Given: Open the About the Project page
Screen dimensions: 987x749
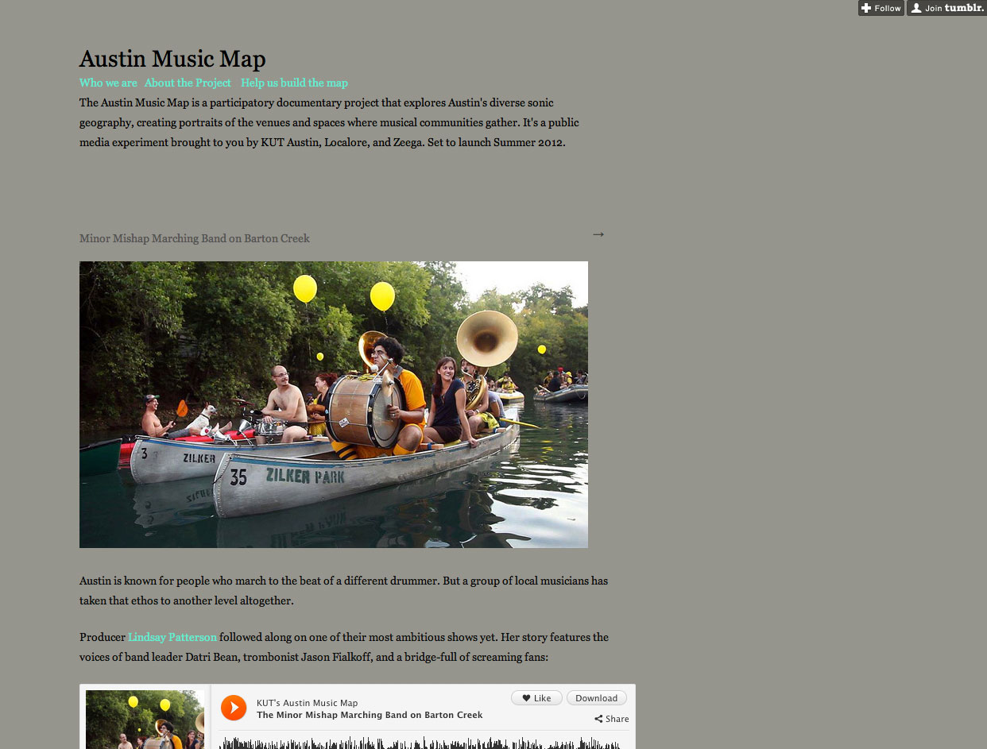Looking at the screenshot, I should point(188,83).
